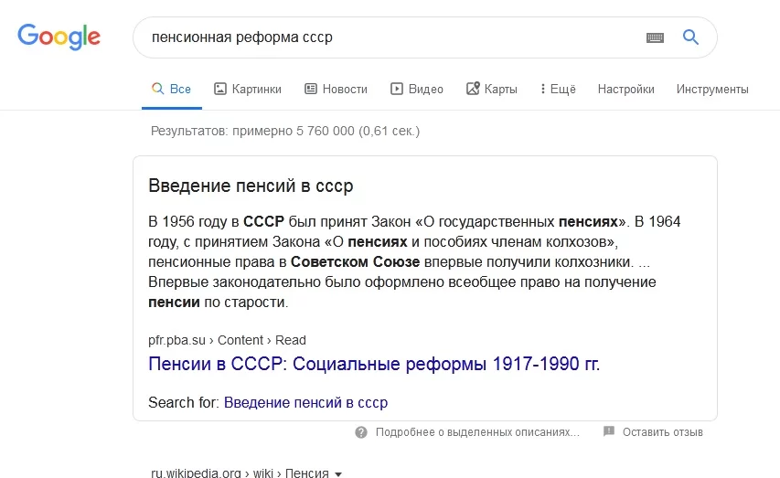Go to the Видео tab
This screenshot has width=780, height=478.
(417, 89)
